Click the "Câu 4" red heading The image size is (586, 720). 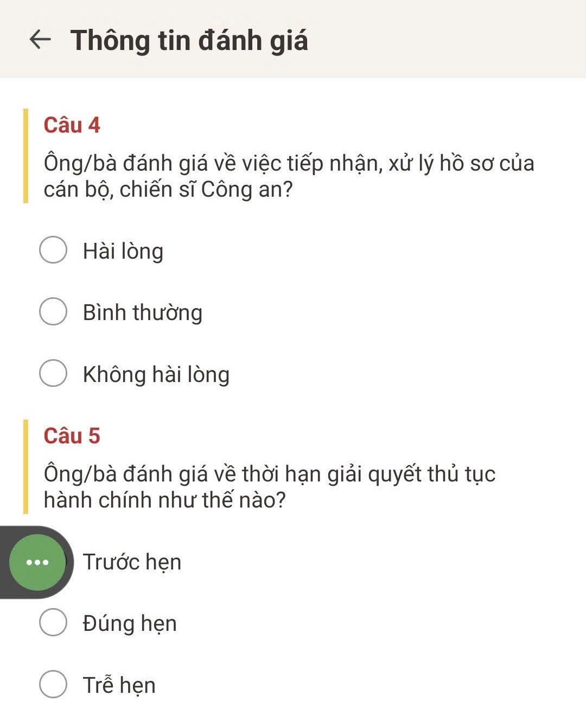72,125
